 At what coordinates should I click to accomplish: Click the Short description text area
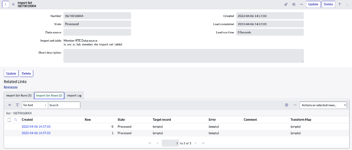coord(184,56)
